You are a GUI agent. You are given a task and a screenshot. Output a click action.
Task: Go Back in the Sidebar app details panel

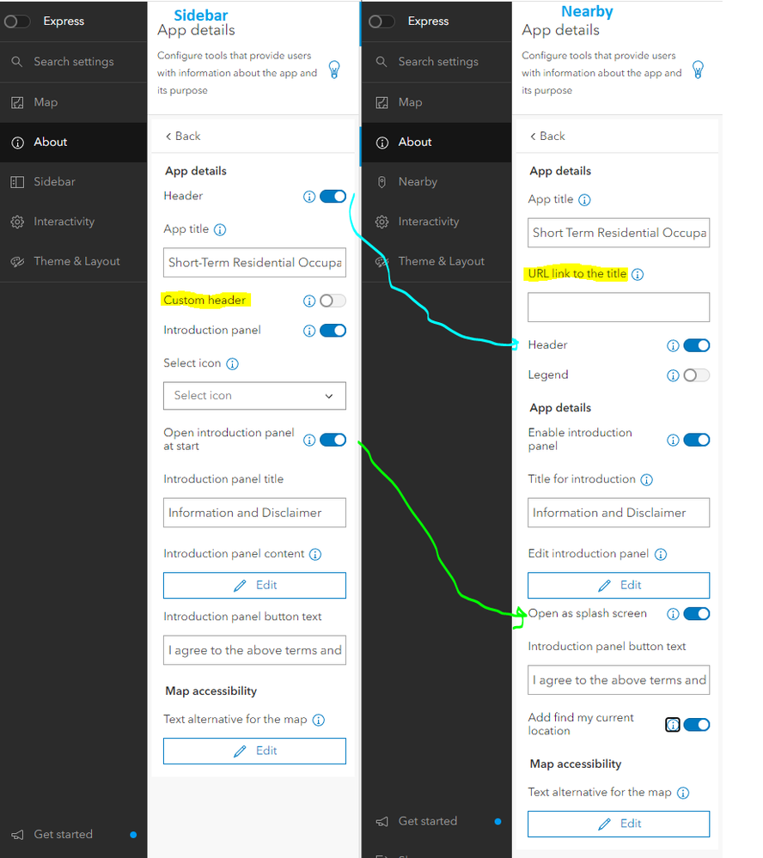[183, 137]
